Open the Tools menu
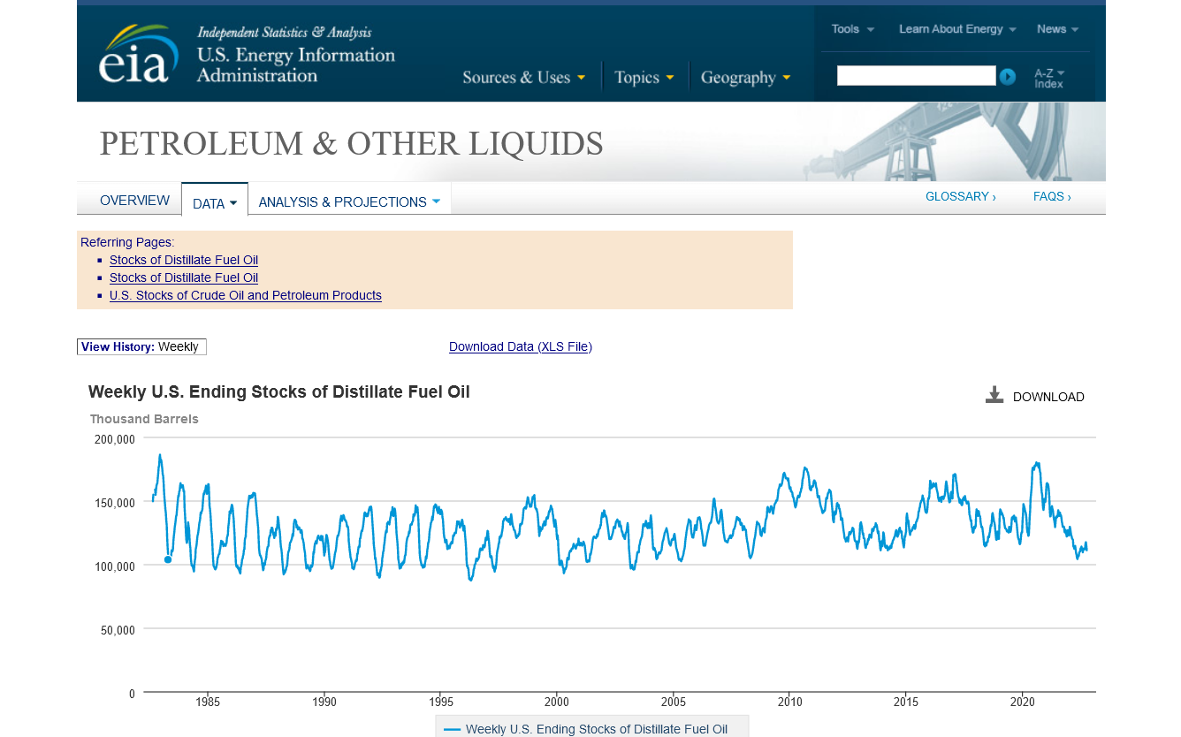Viewport: 1181px width, 737px height. click(852, 29)
